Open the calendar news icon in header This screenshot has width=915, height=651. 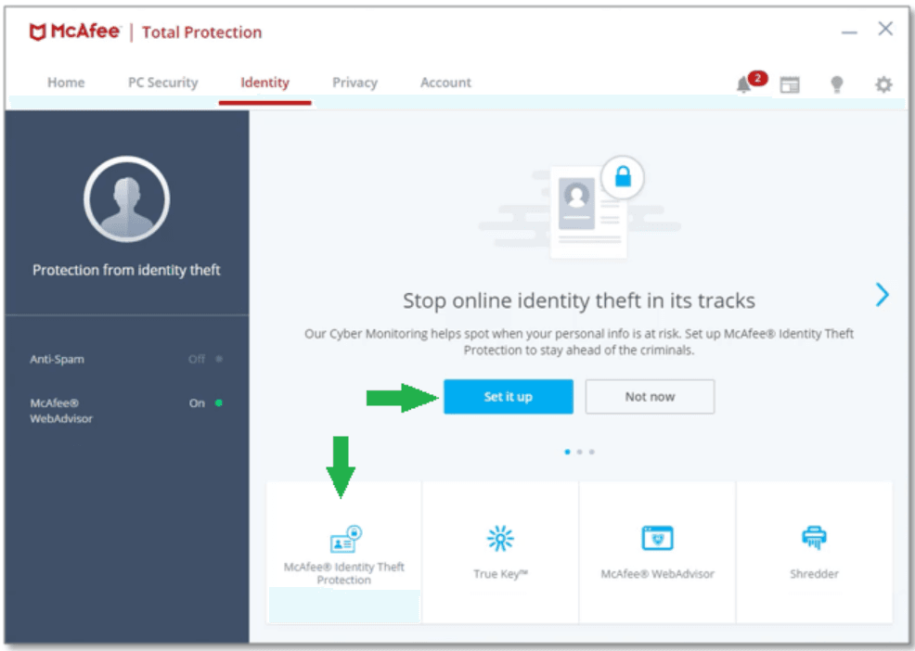coord(790,84)
